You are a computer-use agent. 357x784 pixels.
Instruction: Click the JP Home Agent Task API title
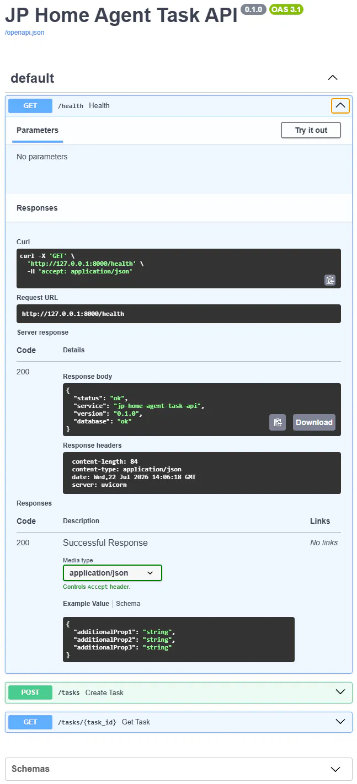point(121,16)
